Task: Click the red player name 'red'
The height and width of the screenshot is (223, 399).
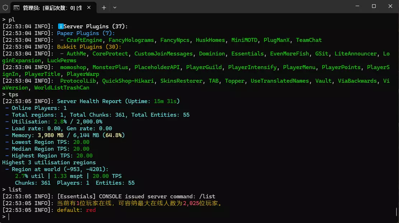Action: (91, 210)
